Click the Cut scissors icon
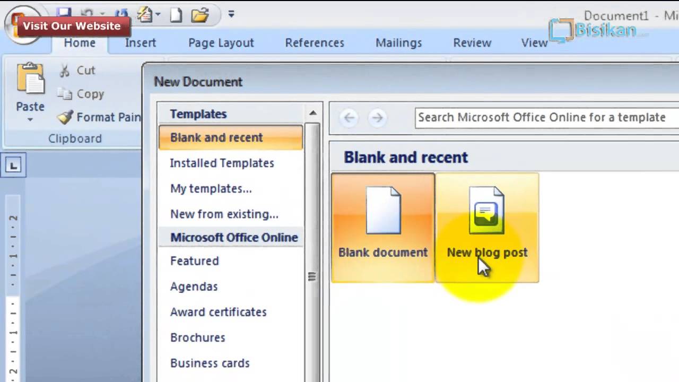 65,70
